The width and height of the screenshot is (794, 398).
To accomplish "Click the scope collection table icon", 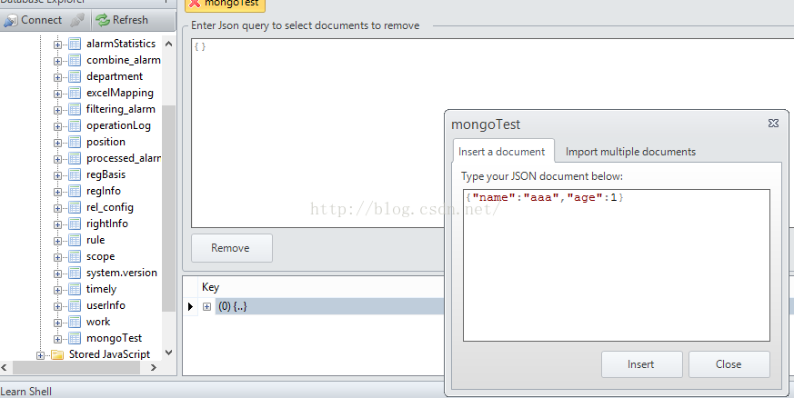I will coord(75,256).
